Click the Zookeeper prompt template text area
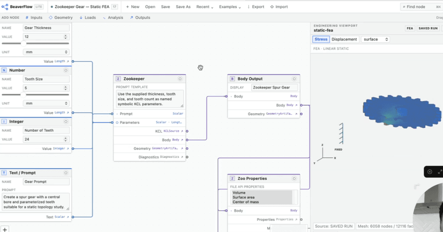 pyautogui.click(x=150, y=99)
